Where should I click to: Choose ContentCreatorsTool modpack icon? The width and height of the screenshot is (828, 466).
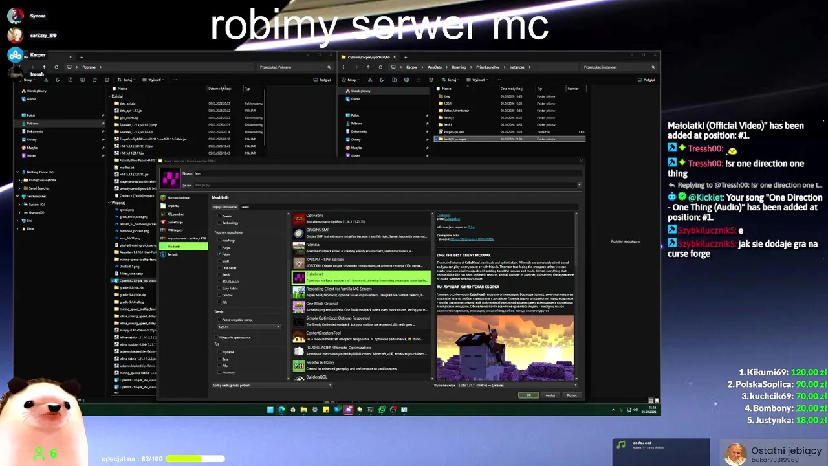(x=298, y=337)
